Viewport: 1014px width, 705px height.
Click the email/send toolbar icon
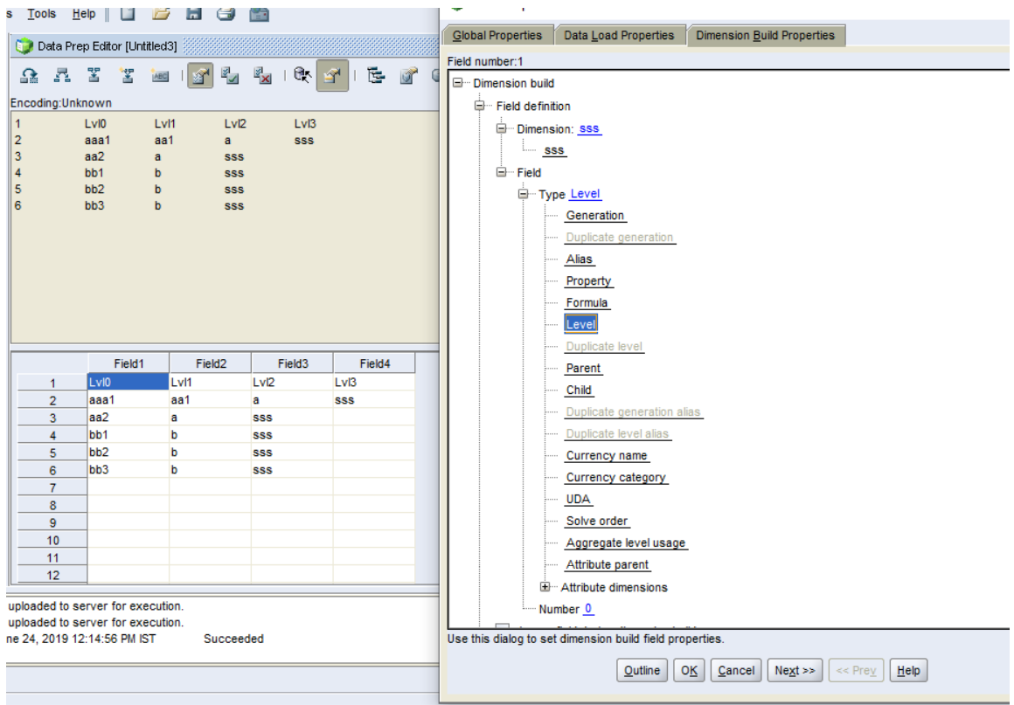pyautogui.click(x=258, y=15)
